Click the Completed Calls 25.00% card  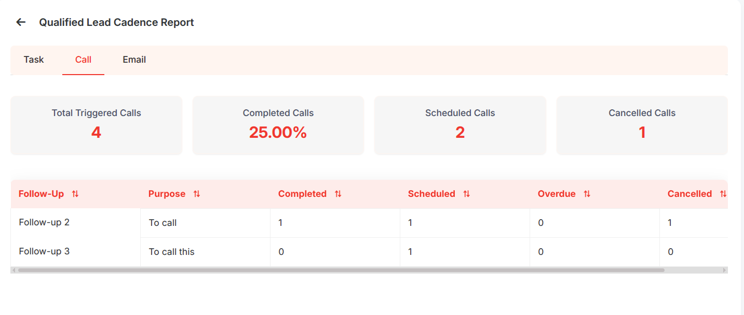click(278, 125)
